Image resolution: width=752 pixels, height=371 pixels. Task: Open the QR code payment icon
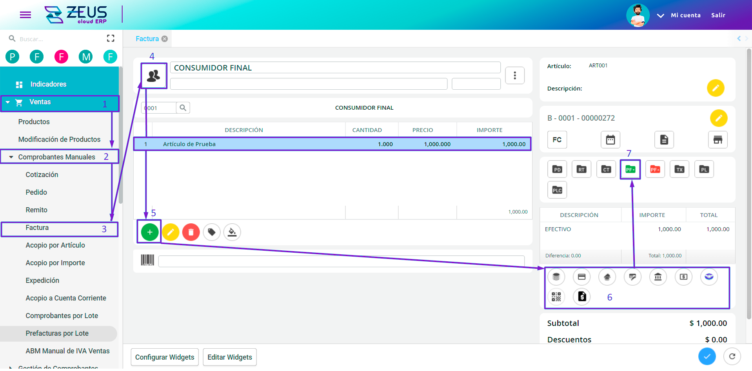click(556, 297)
